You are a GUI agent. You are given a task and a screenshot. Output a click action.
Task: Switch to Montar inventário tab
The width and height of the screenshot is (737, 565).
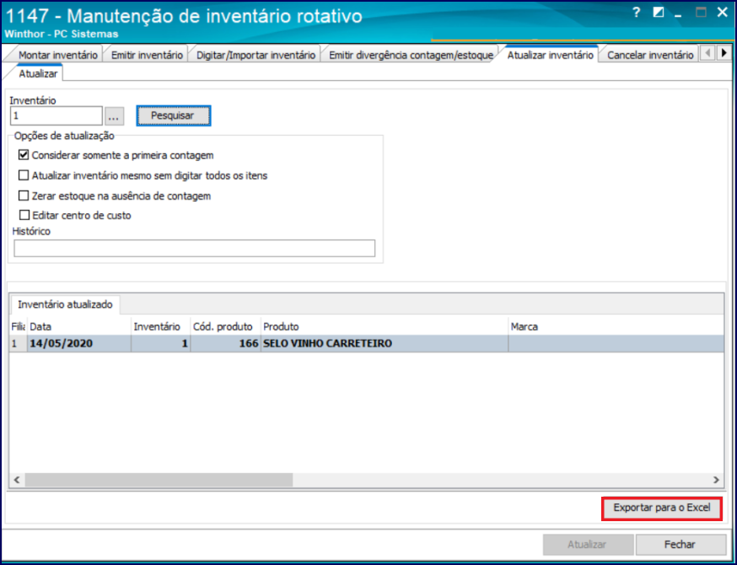[58, 55]
